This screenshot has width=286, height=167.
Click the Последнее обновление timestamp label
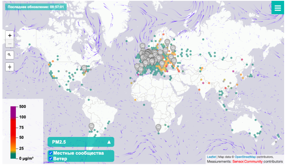[x=35, y=7]
